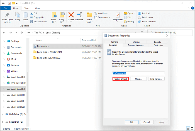
Task: Expand the Downloads tree node
Action: coord(4,53)
